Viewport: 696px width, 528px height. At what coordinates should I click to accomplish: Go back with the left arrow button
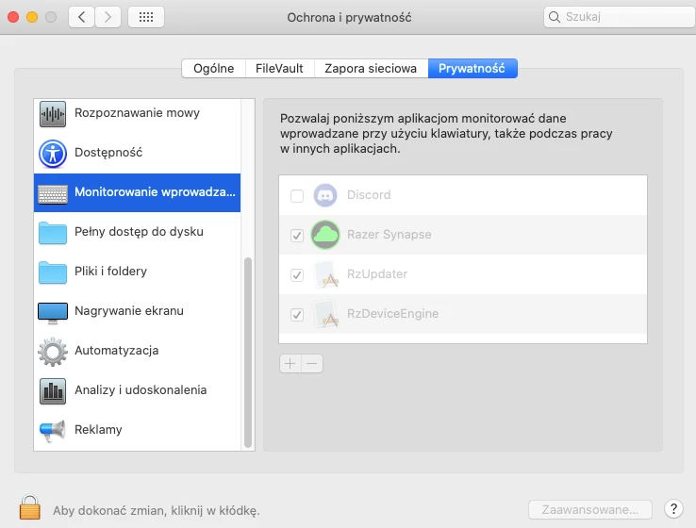tap(82, 17)
